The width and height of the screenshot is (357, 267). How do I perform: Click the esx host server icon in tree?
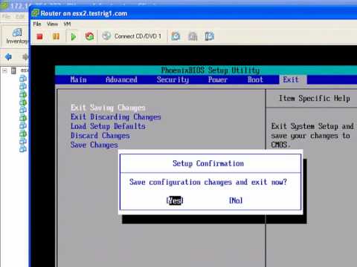coord(13,70)
